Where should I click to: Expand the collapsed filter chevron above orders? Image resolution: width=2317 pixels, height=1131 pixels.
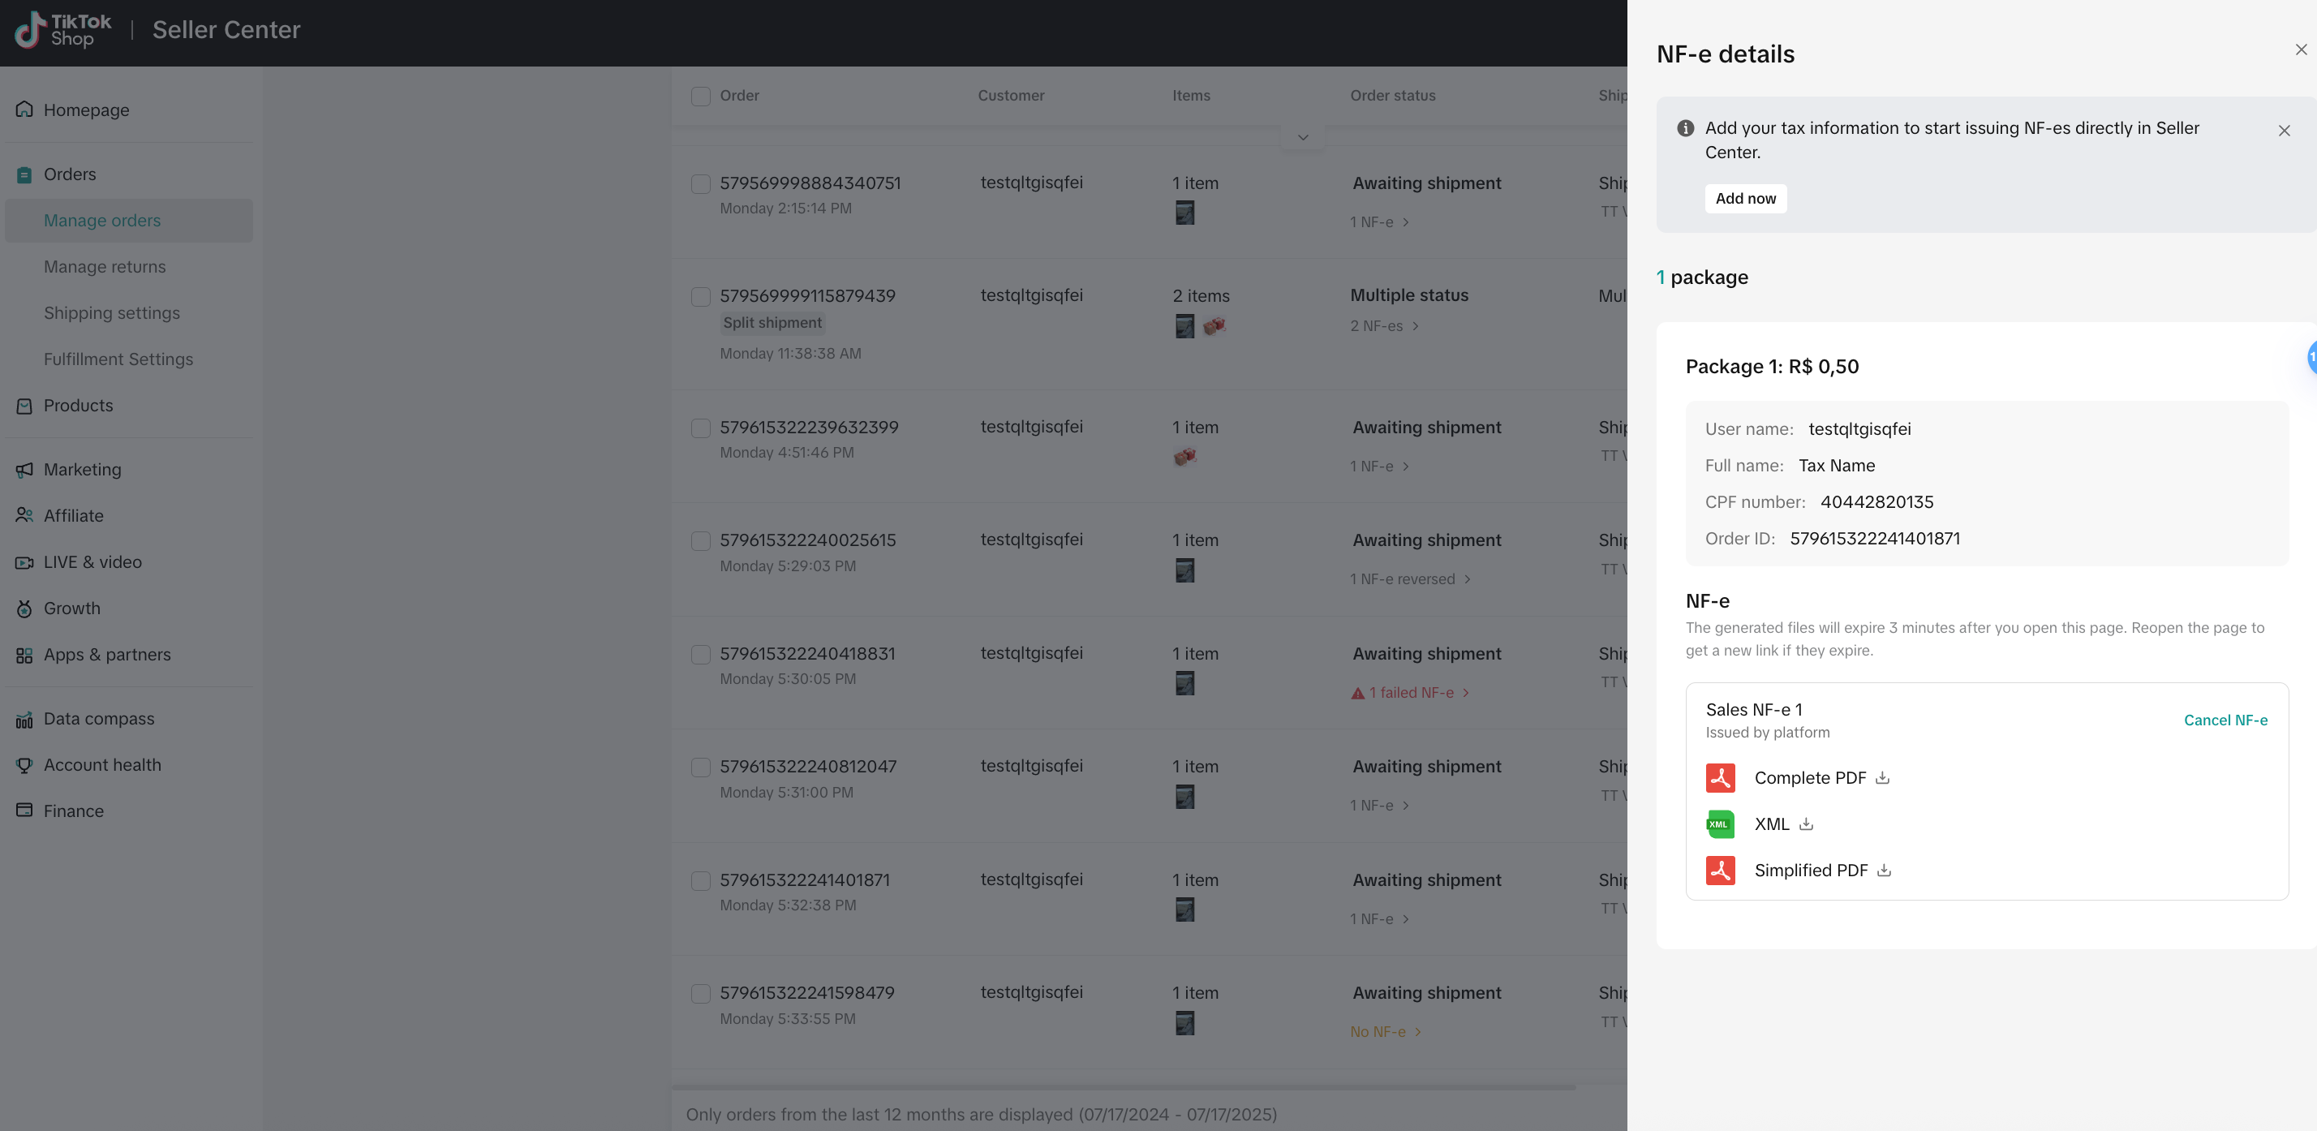pos(1302,138)
